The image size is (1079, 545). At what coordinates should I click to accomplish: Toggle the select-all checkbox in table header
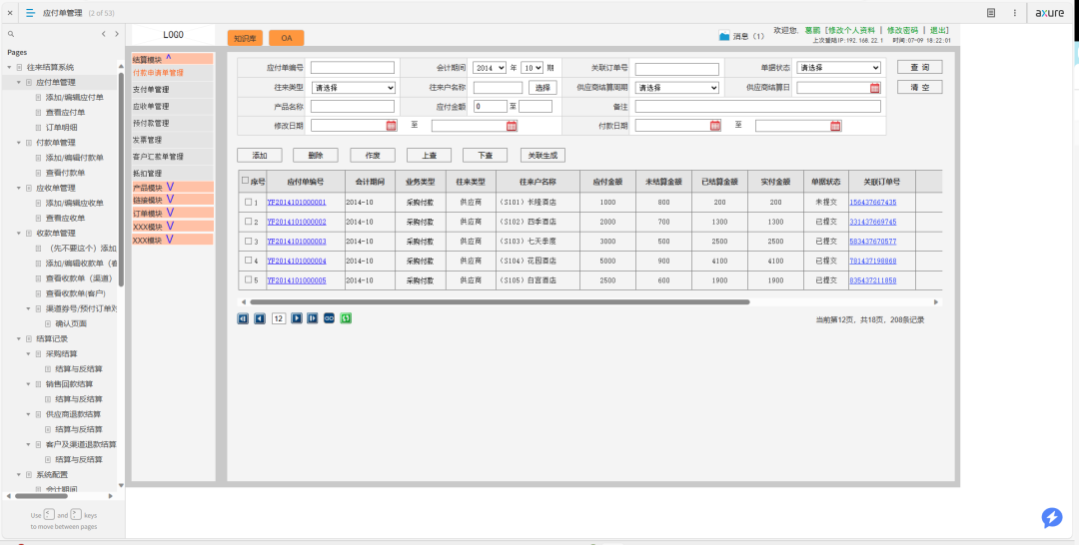coord(246,181)
